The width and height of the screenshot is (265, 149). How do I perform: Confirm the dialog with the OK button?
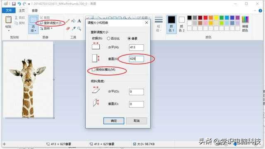114,121
